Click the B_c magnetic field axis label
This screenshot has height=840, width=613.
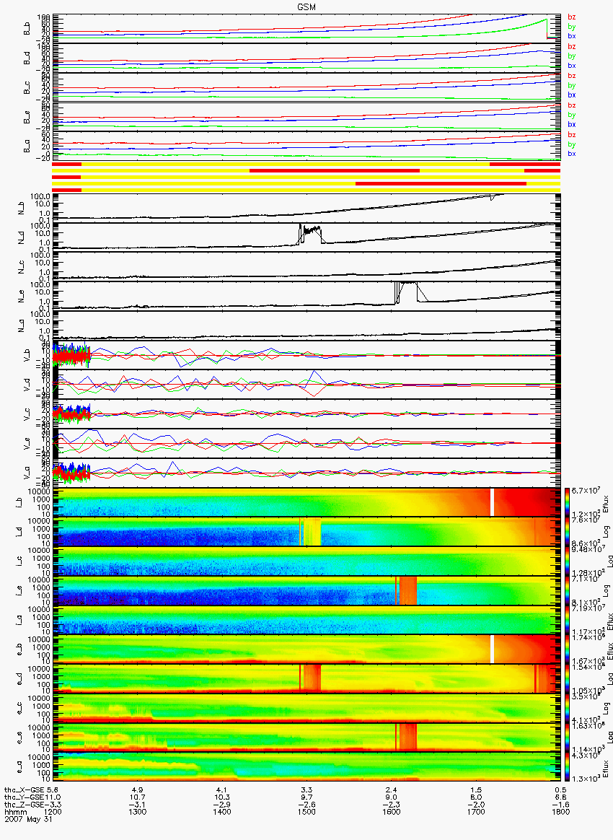click(26, 88)
